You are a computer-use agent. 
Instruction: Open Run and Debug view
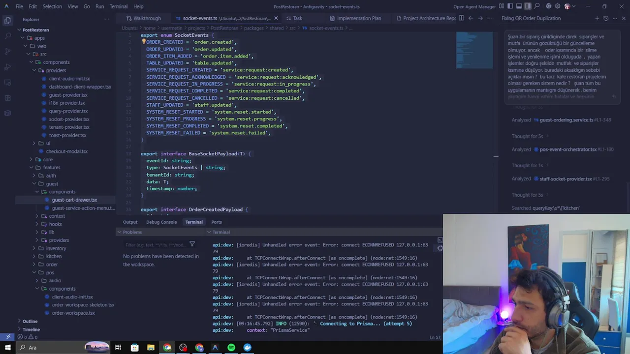point(7,67)
